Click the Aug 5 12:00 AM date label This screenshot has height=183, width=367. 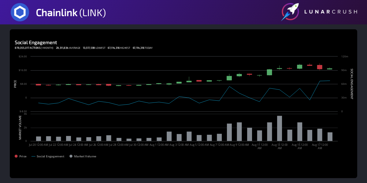[x=199, y=144]
